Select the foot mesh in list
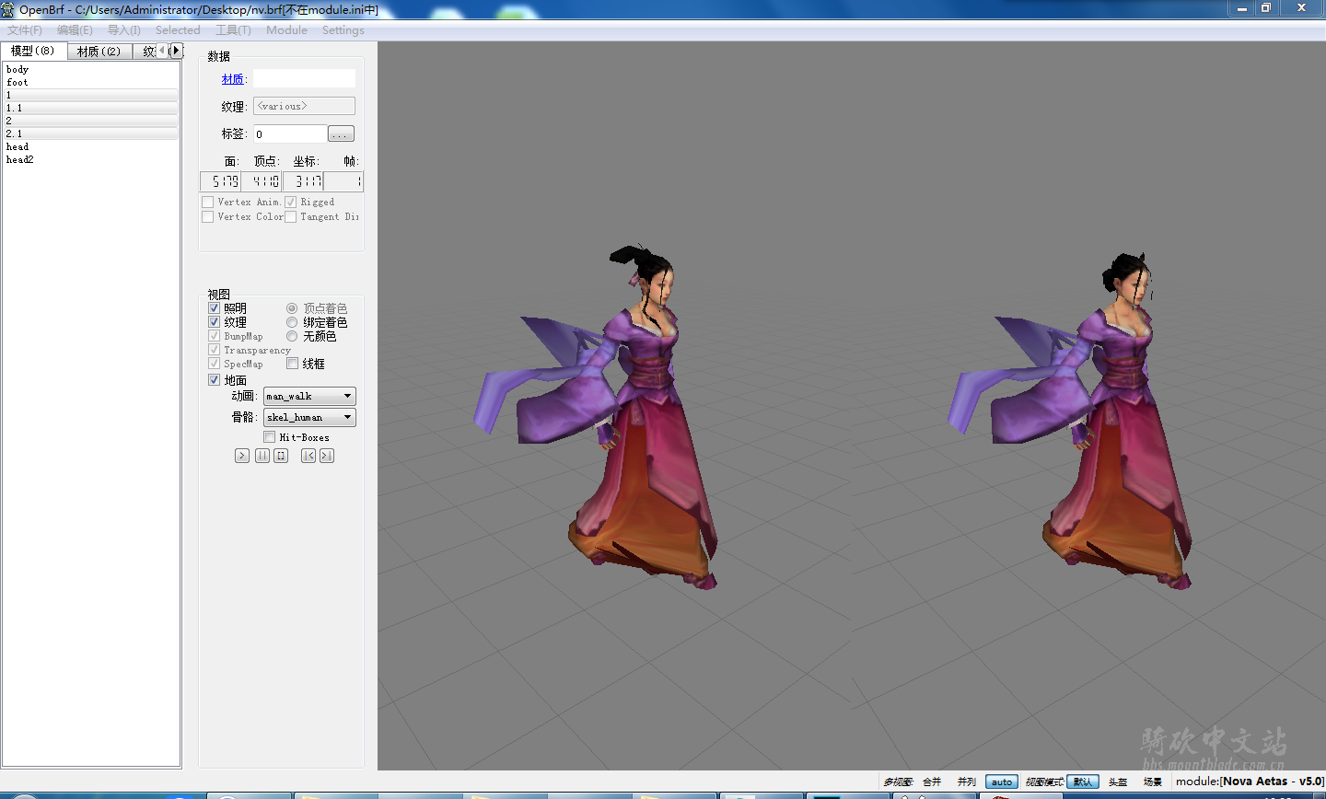Screen dimensions: 1326x799 [x=90, y=82]
